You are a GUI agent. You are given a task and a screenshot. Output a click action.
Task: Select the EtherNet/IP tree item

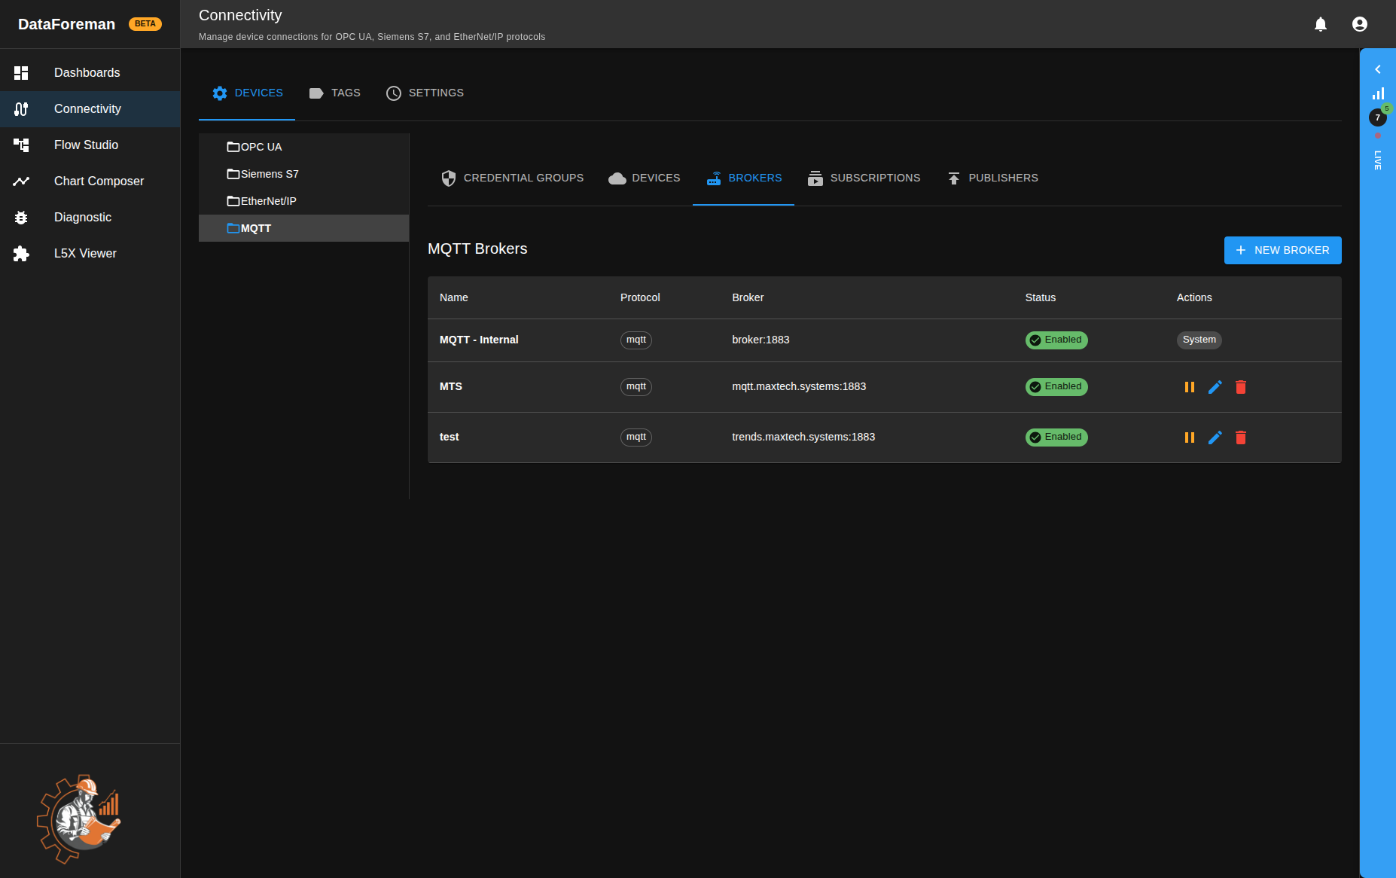[268, 201]
